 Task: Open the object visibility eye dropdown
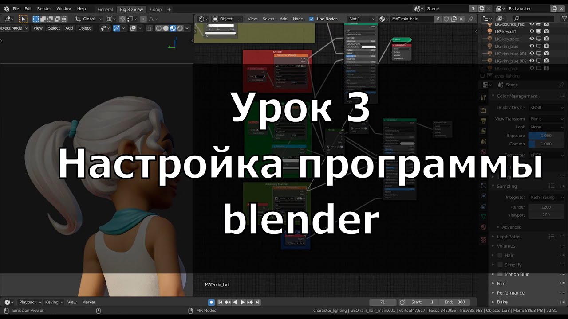click(x=105, y=28)
